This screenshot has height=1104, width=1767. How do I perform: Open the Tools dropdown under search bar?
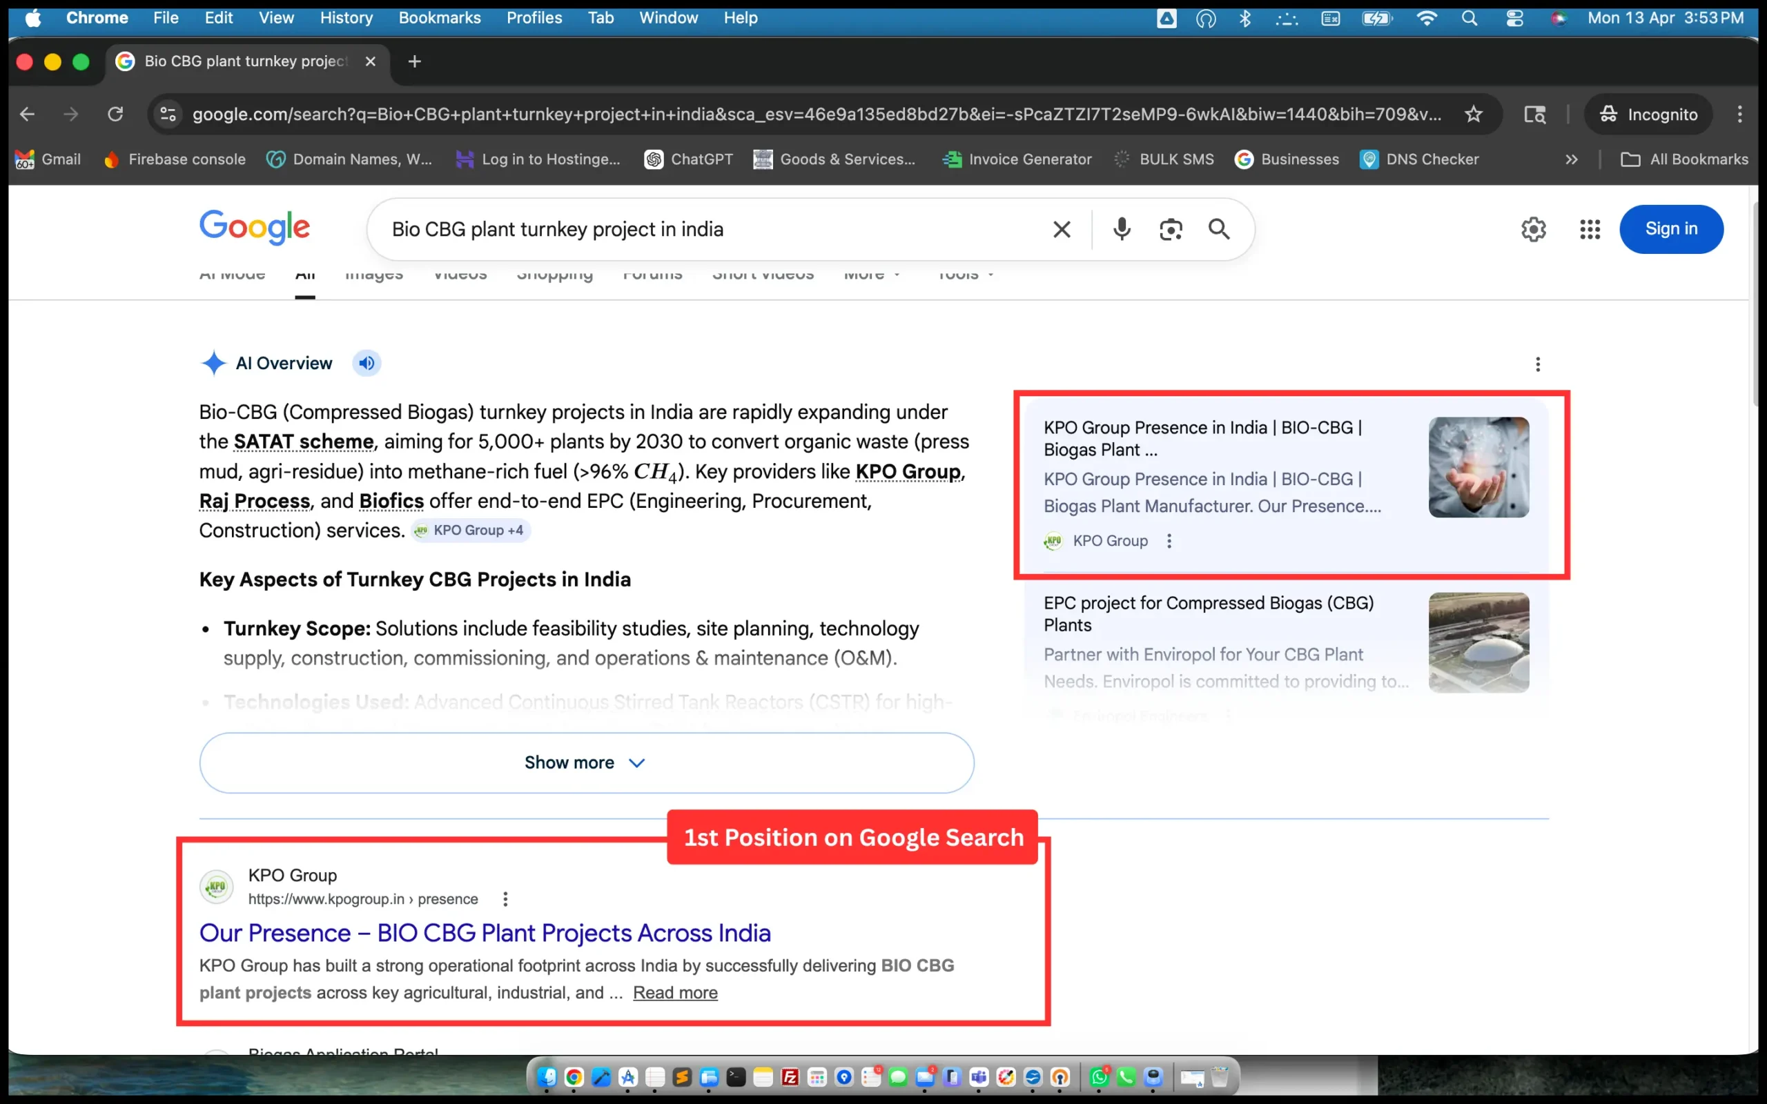(x=965, y=275)
